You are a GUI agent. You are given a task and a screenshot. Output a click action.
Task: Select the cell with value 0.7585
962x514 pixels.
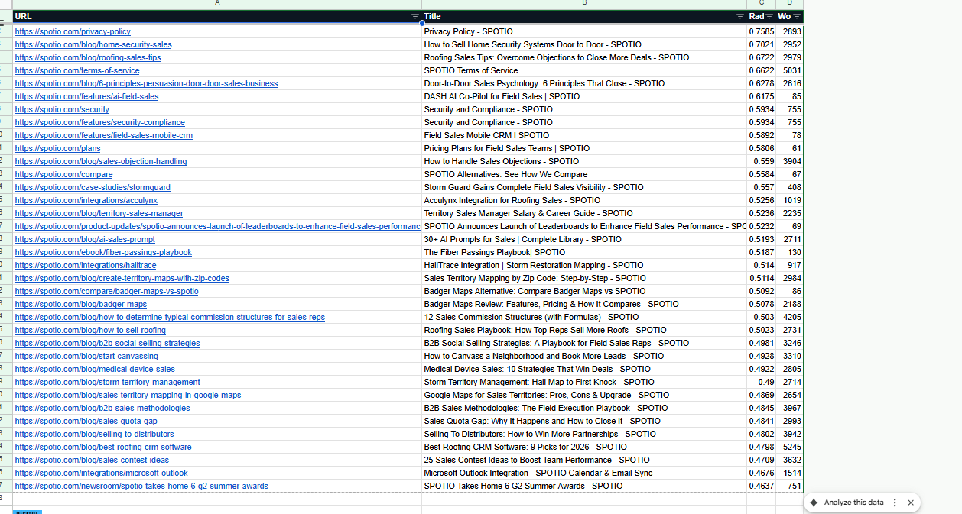[761, 31]
